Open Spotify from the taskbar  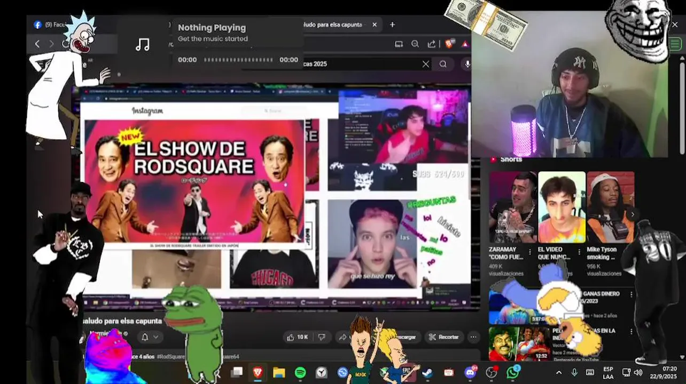(300, 372)
